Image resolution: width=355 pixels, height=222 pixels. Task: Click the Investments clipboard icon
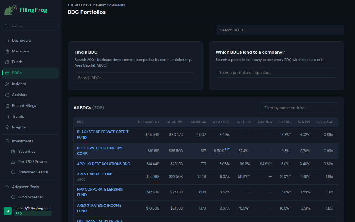[7, 141]
